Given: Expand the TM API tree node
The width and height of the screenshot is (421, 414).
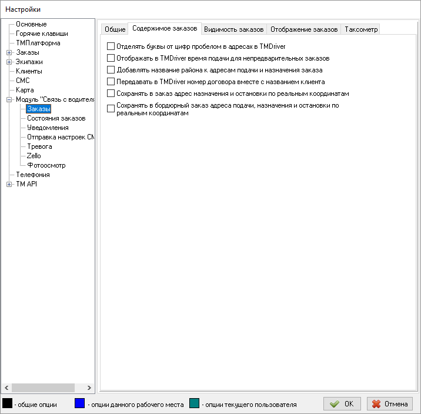Looking at the screenshot, I should (9, 184).
